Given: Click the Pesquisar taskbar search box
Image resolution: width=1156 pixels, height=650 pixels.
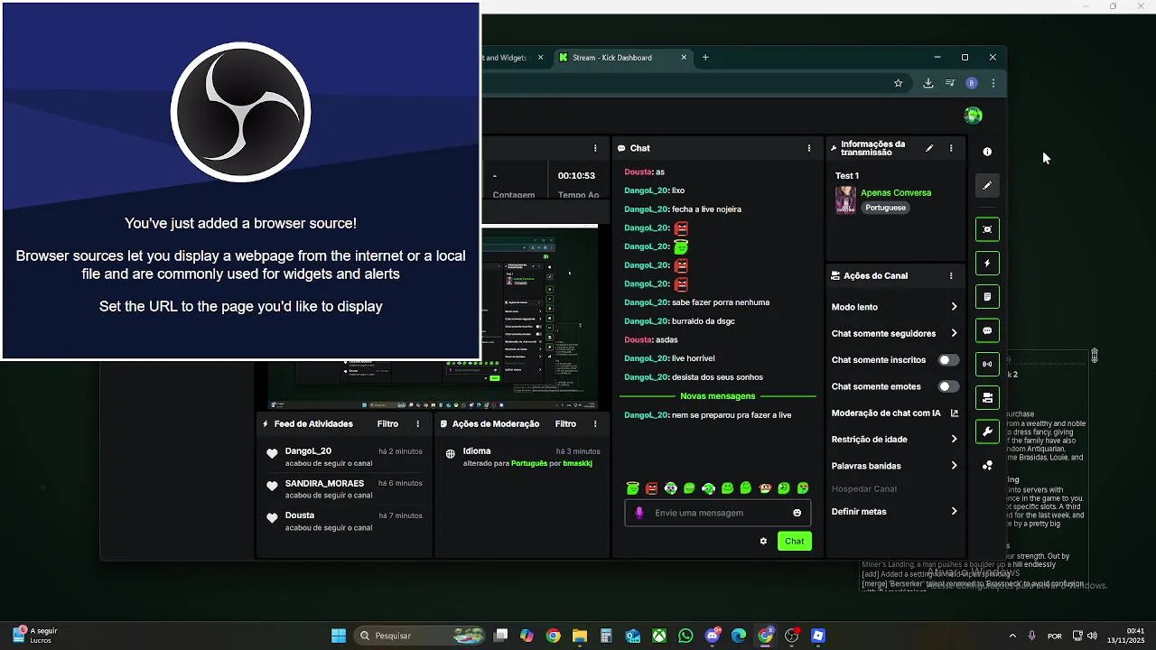Looking at the screenshot, I should 421,636.
